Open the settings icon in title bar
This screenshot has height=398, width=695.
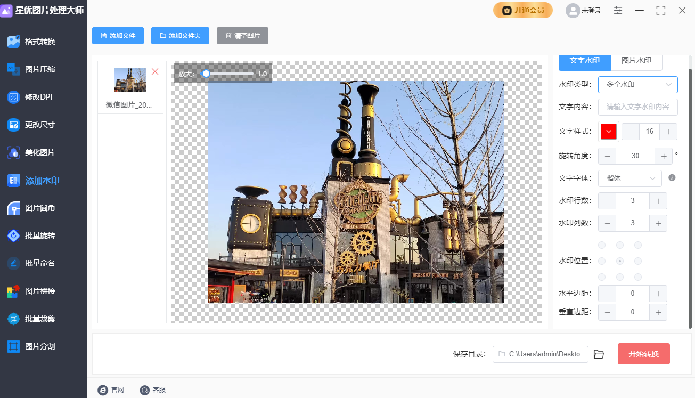[618, 11]
